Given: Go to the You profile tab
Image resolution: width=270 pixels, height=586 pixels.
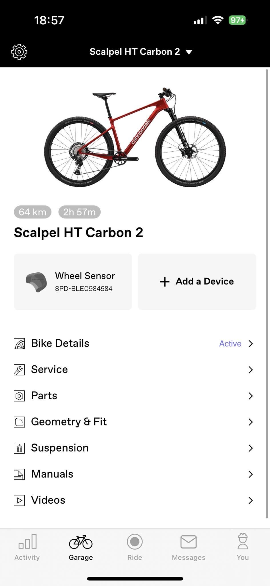Looking at the screenshot, I should point(243,547).
